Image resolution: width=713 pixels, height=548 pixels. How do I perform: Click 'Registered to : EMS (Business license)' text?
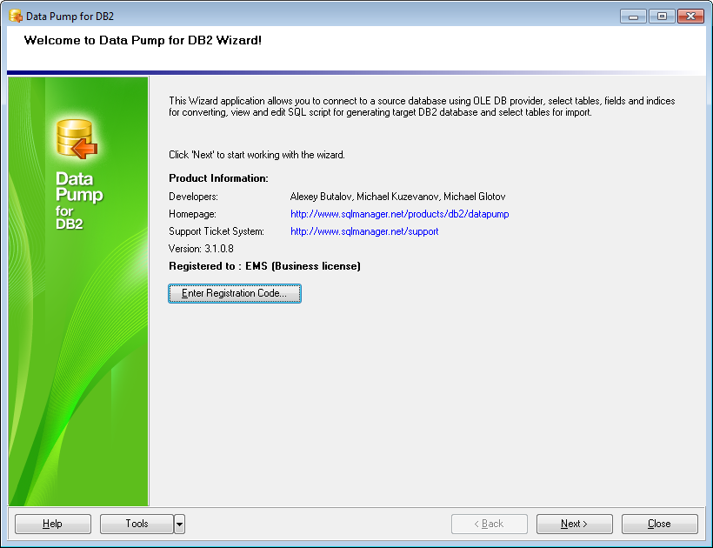(264, 266)
